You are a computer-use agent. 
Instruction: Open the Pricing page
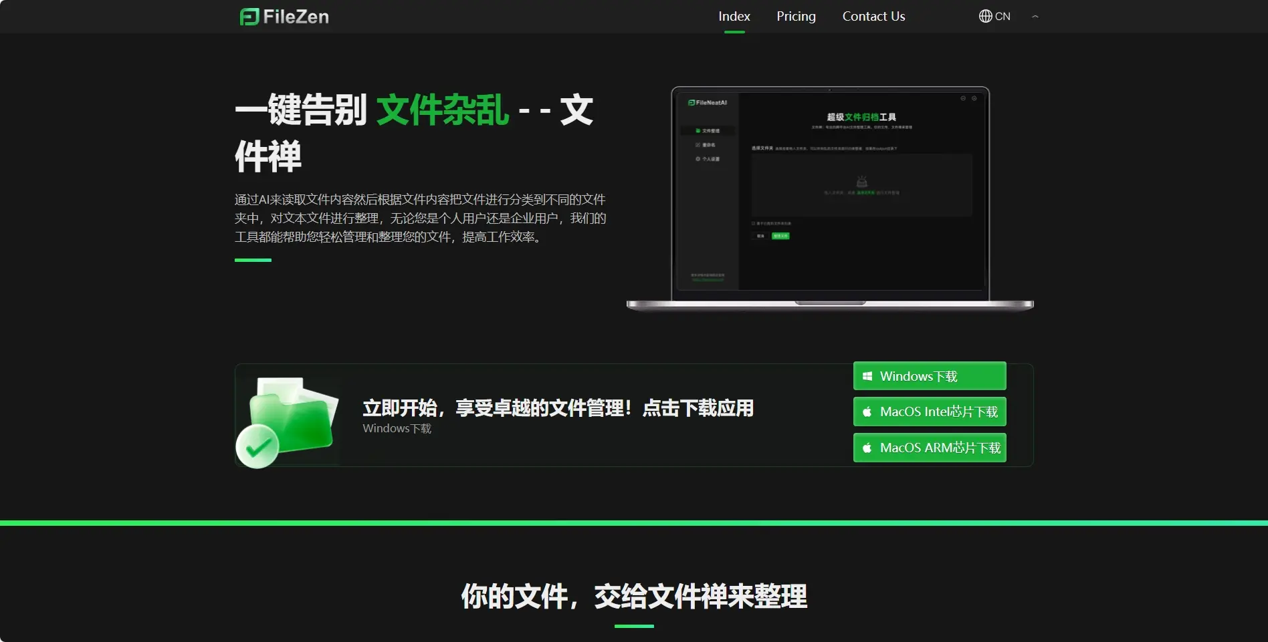tap(795, 17)
